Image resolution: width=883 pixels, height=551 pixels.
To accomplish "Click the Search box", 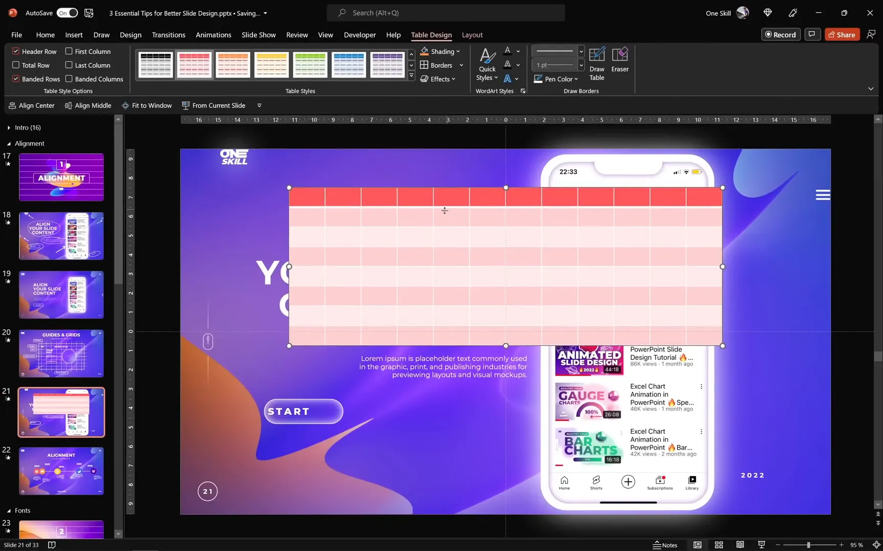I will 446,13.
